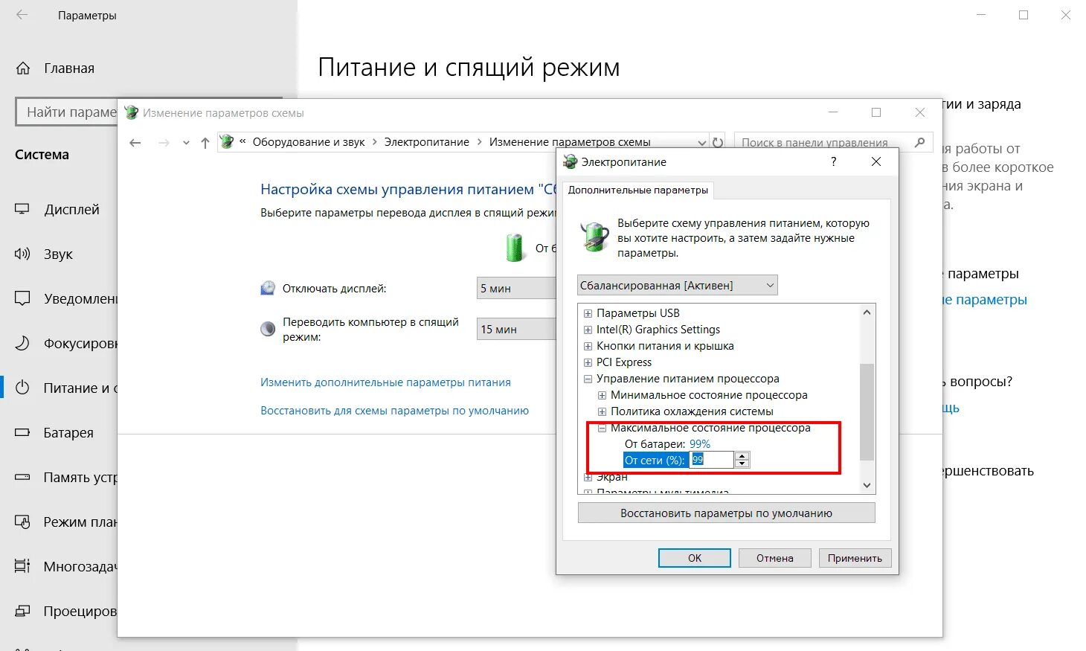
Task: Open Звук settings page
Action: [45, 254]
